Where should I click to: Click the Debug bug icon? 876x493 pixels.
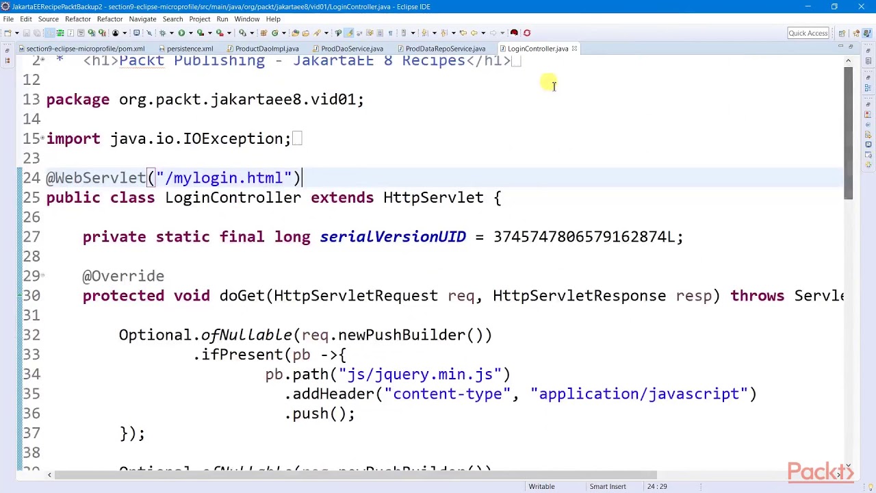(x=162, y=33)
